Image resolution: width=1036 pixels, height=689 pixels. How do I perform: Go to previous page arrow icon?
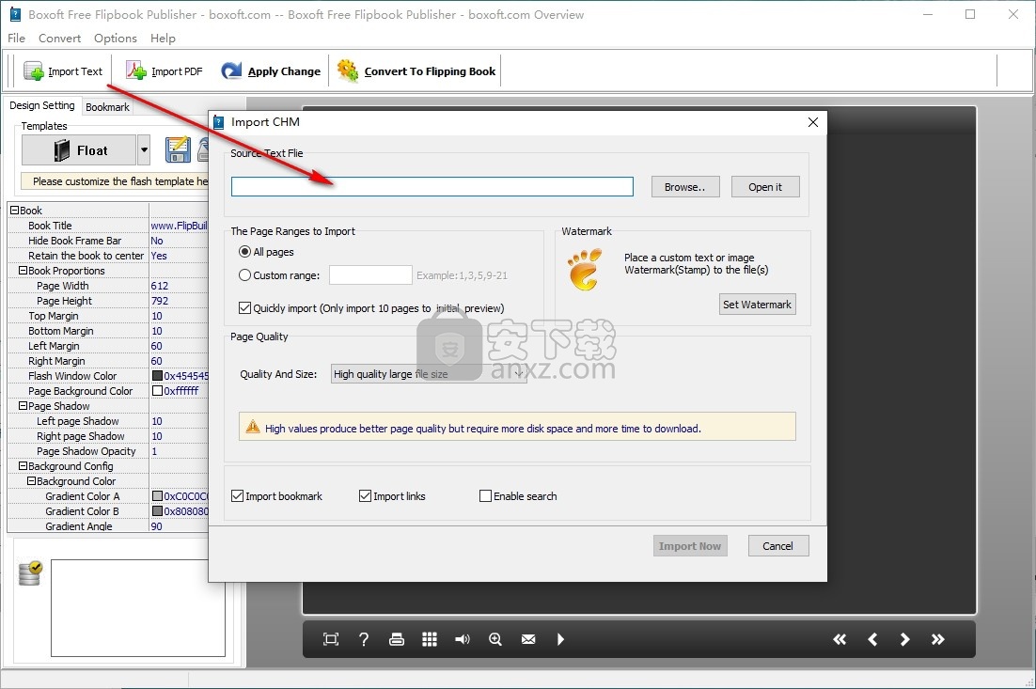click(872, 639)
